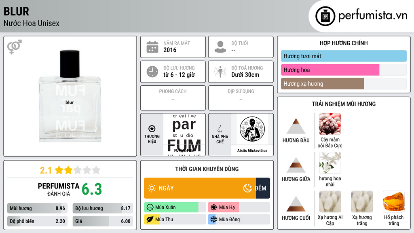Click the autumn leaf icon for Mùa Thu
The height and width of the screenshot is (233, 414).
tap(150, 220)
